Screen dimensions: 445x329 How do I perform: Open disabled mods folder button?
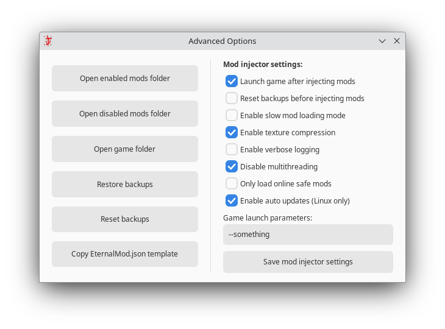click(x=125, y=113)
